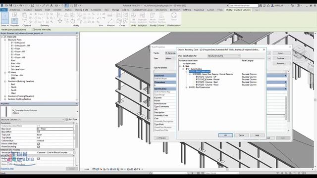This screenshot has height=178, width=317.
Task: Select Columns - Precast assembly code
Action: tap(208, 80)
